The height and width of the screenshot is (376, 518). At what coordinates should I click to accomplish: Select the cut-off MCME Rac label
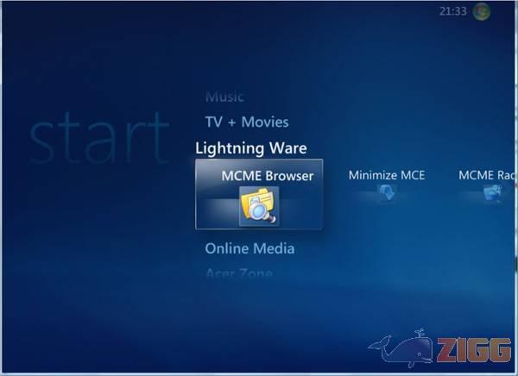coord(487,175)
